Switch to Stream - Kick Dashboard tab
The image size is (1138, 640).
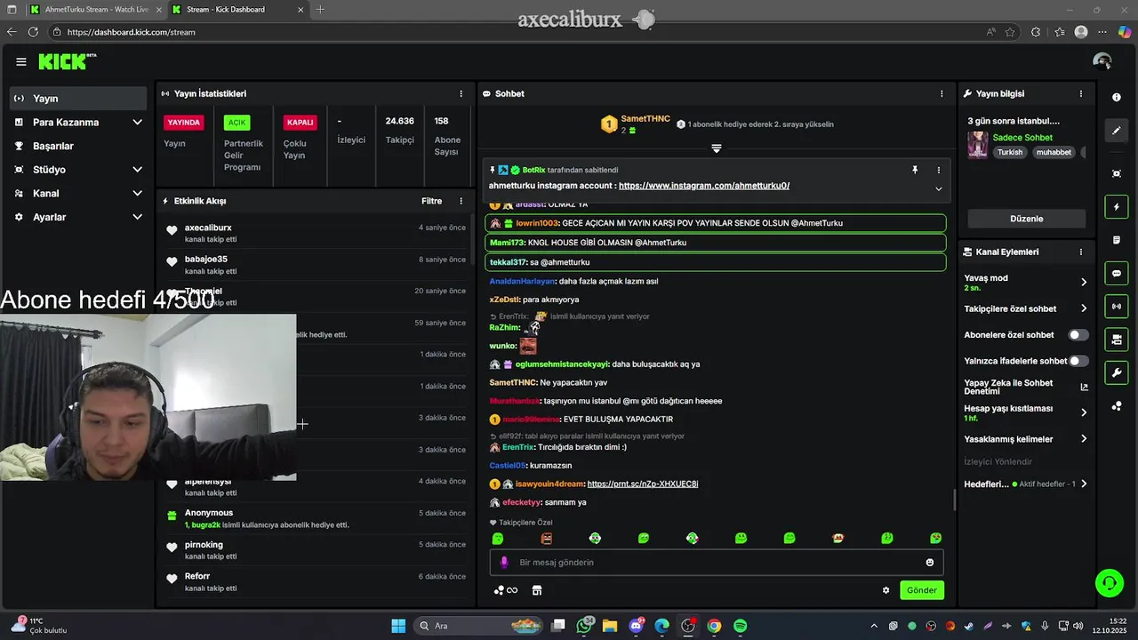[x=236, y=10]
